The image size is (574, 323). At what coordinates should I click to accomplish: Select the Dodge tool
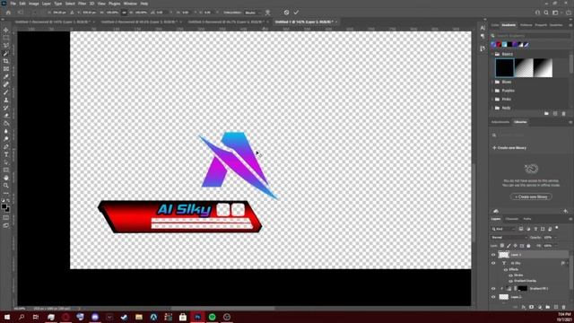[6, 139]
